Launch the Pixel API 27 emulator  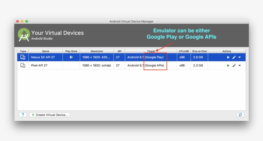(228, 66)
